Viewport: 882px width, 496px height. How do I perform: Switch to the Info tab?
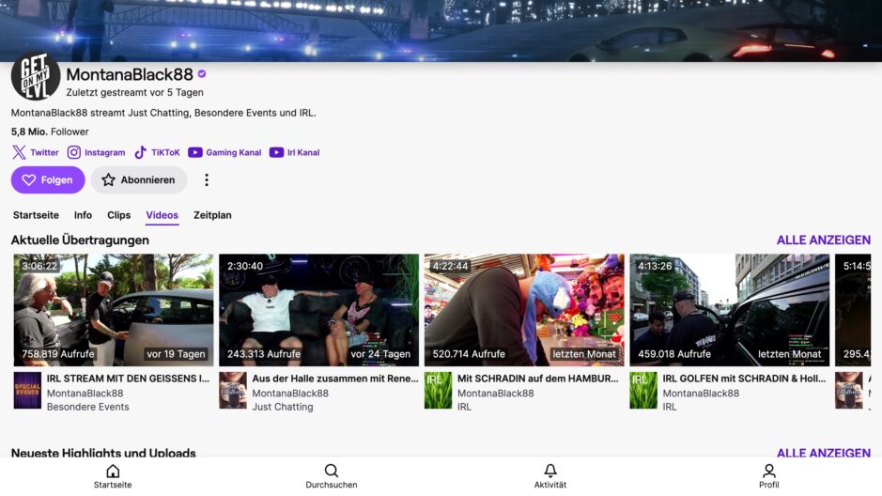pos(83,215)
